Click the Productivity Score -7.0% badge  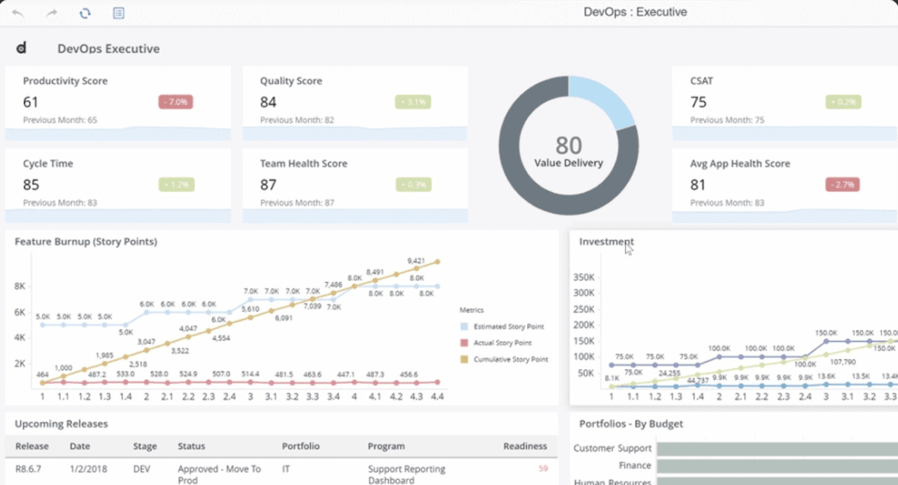click(x=176, y=102)
